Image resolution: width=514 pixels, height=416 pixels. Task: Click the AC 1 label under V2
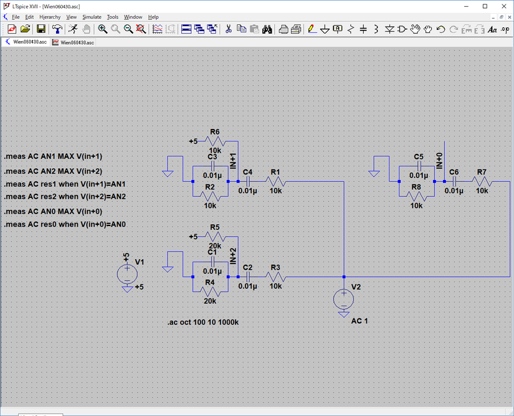pos(359,321)
